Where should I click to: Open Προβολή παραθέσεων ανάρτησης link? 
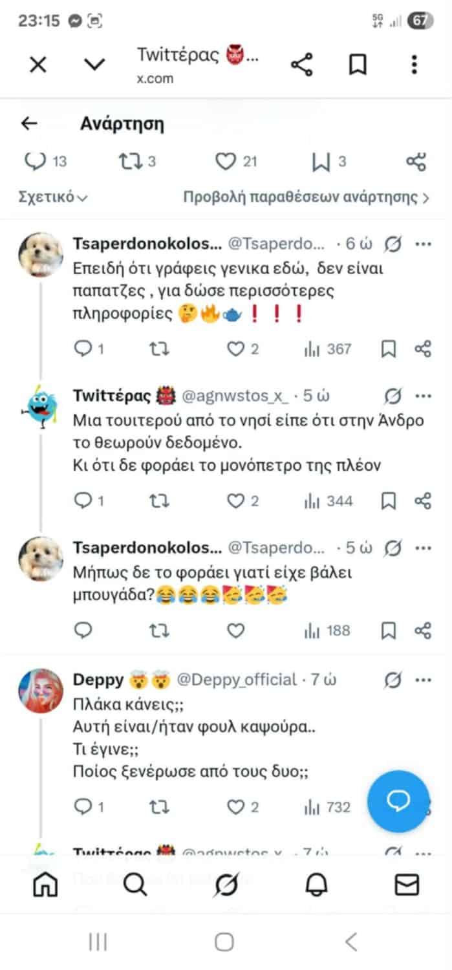pos(307,197)
